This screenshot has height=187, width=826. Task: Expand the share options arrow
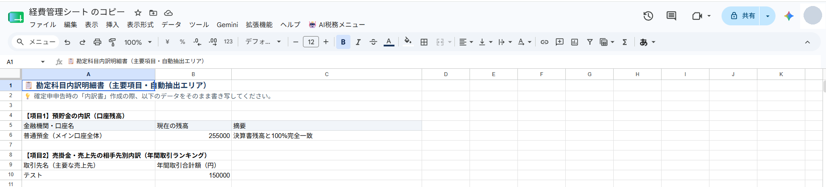point(768,16)
